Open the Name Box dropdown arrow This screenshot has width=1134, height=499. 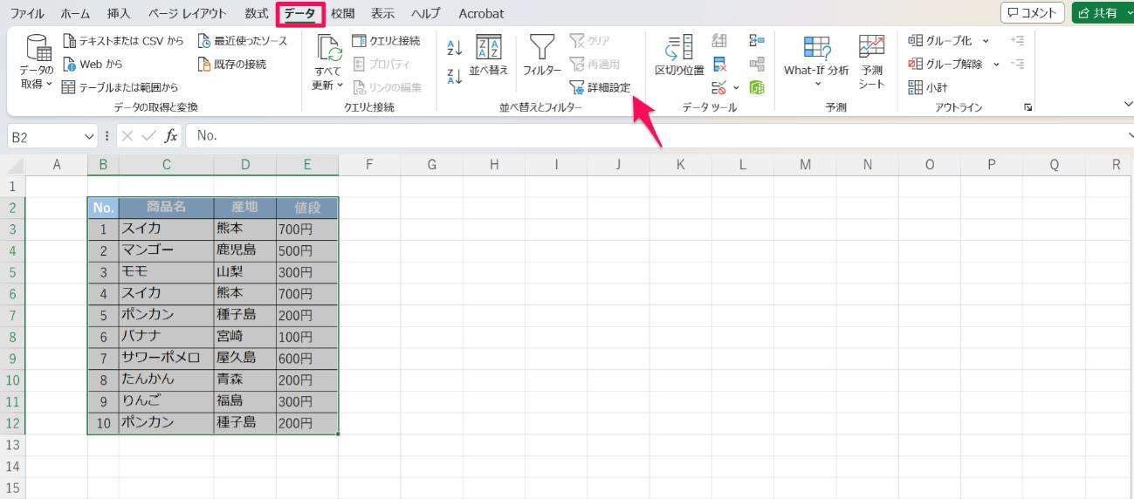[89, 136]
